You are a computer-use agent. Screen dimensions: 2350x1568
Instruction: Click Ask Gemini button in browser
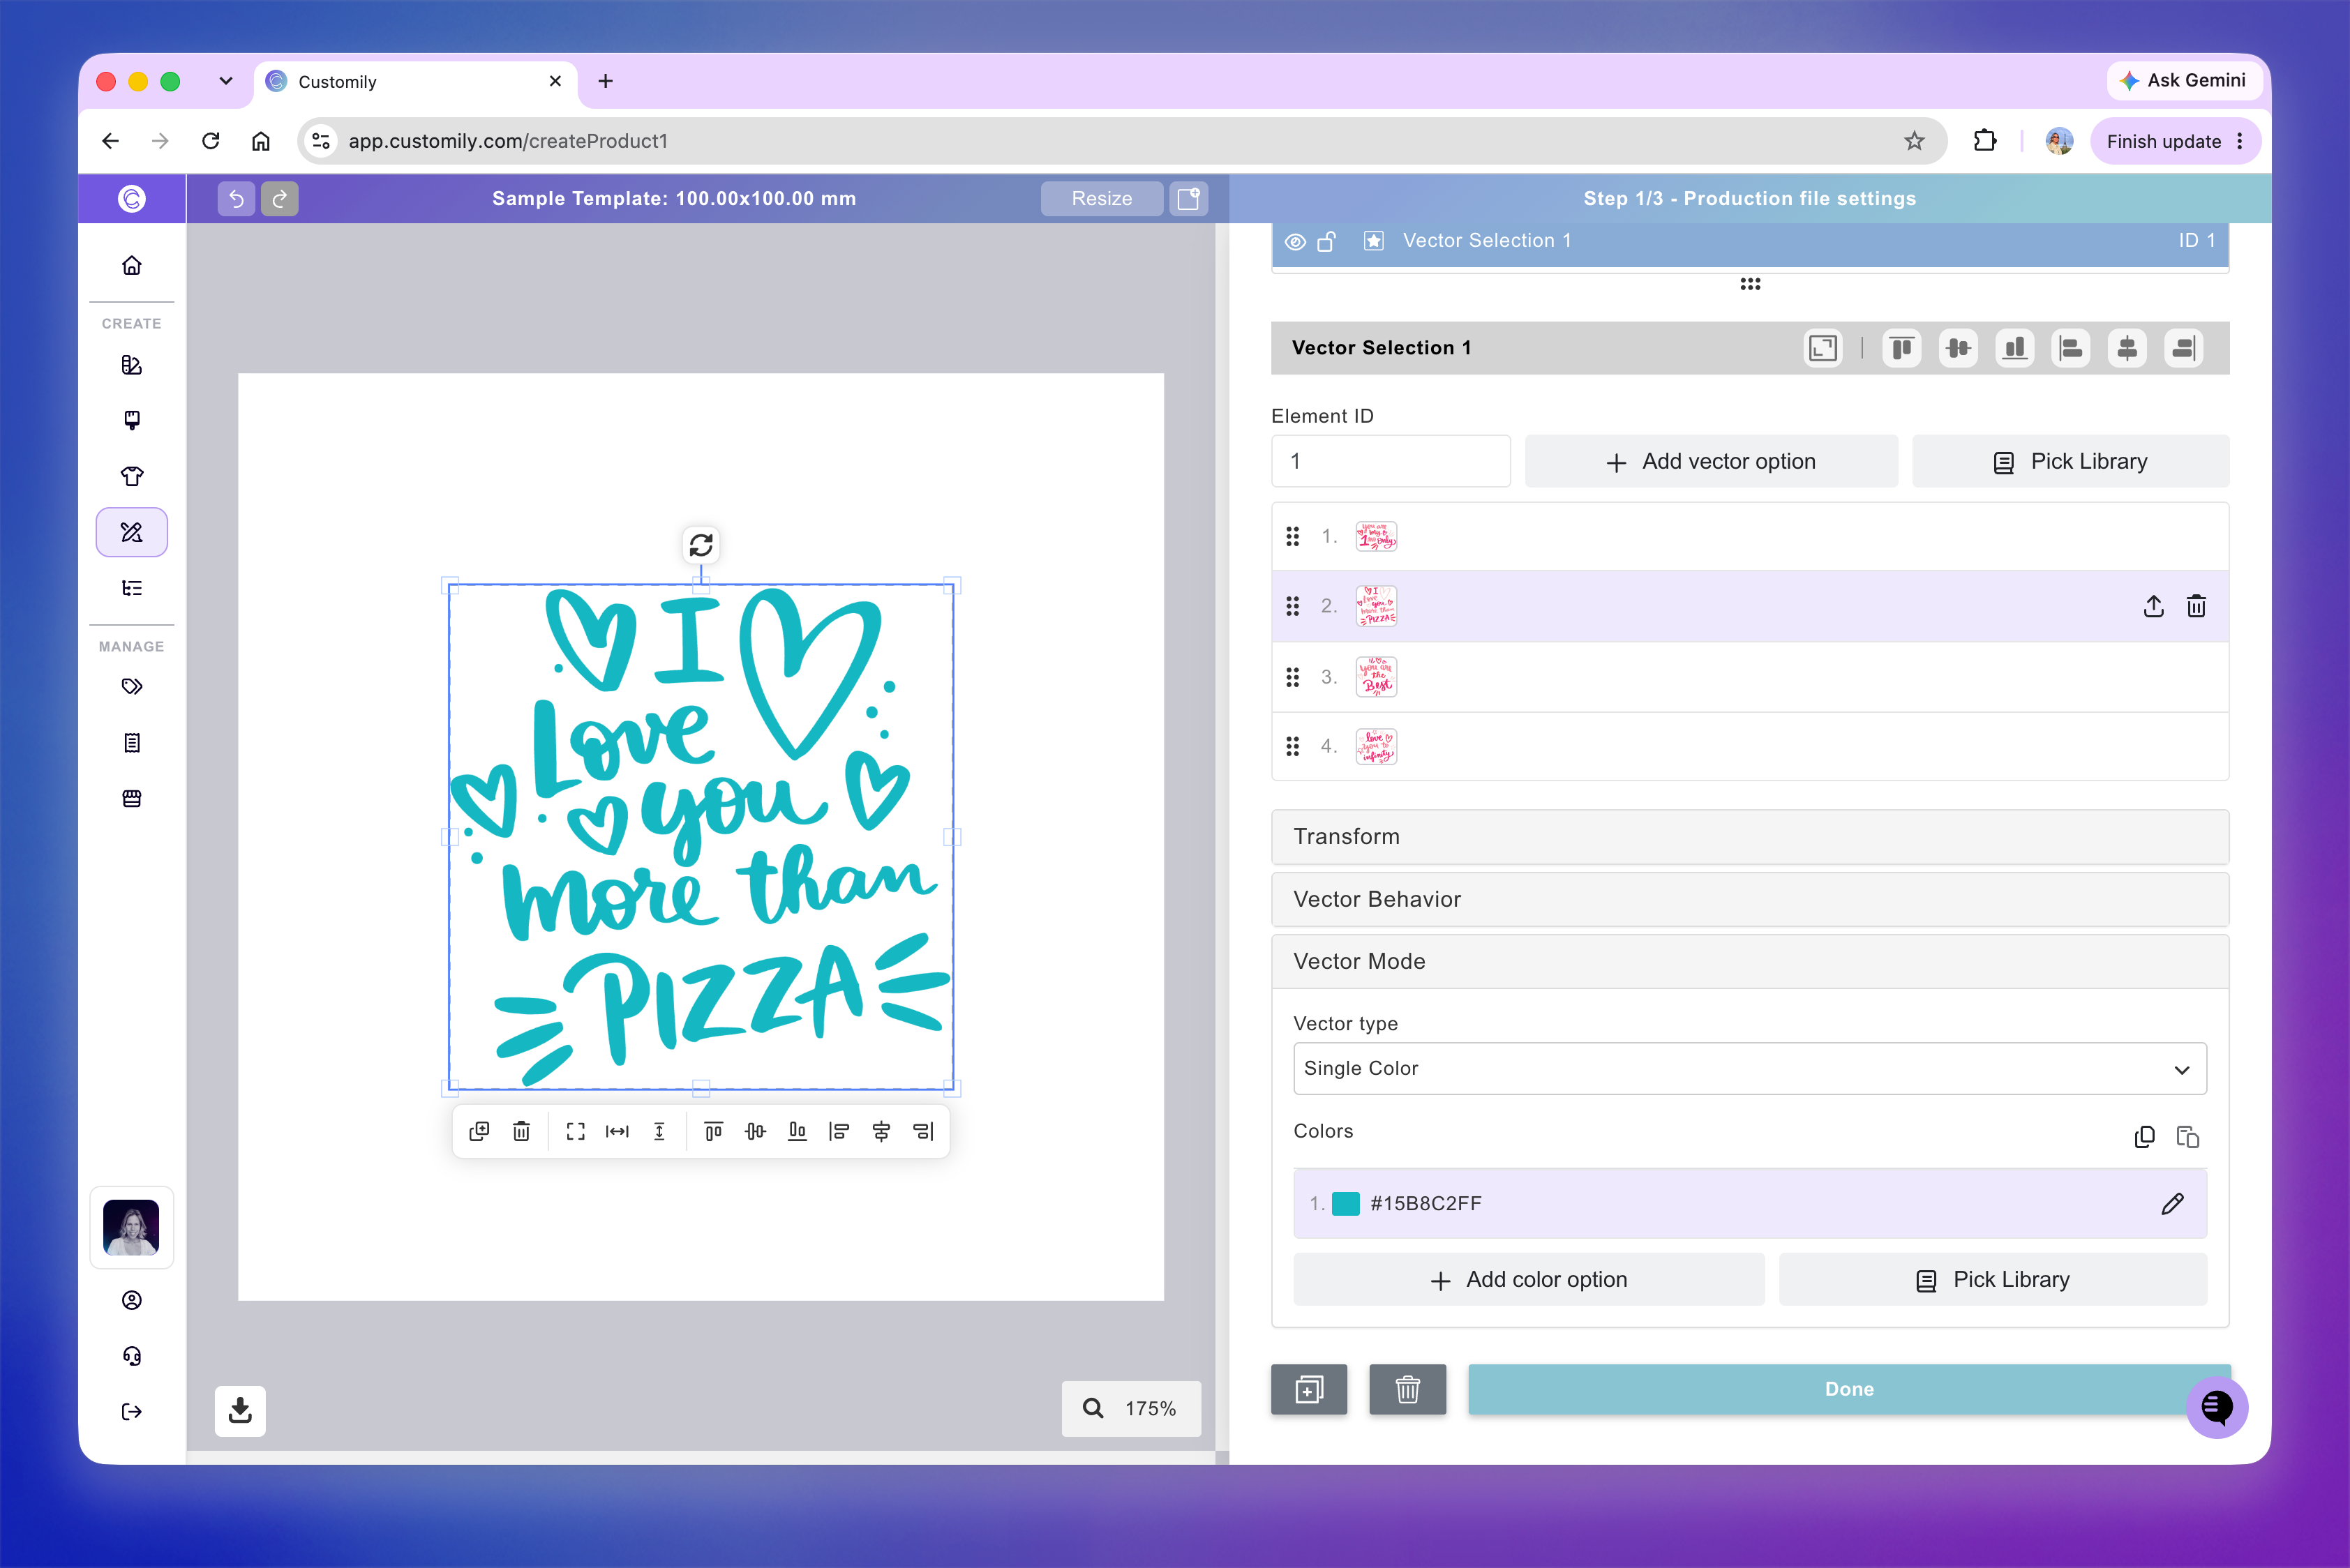point(2183,80)
